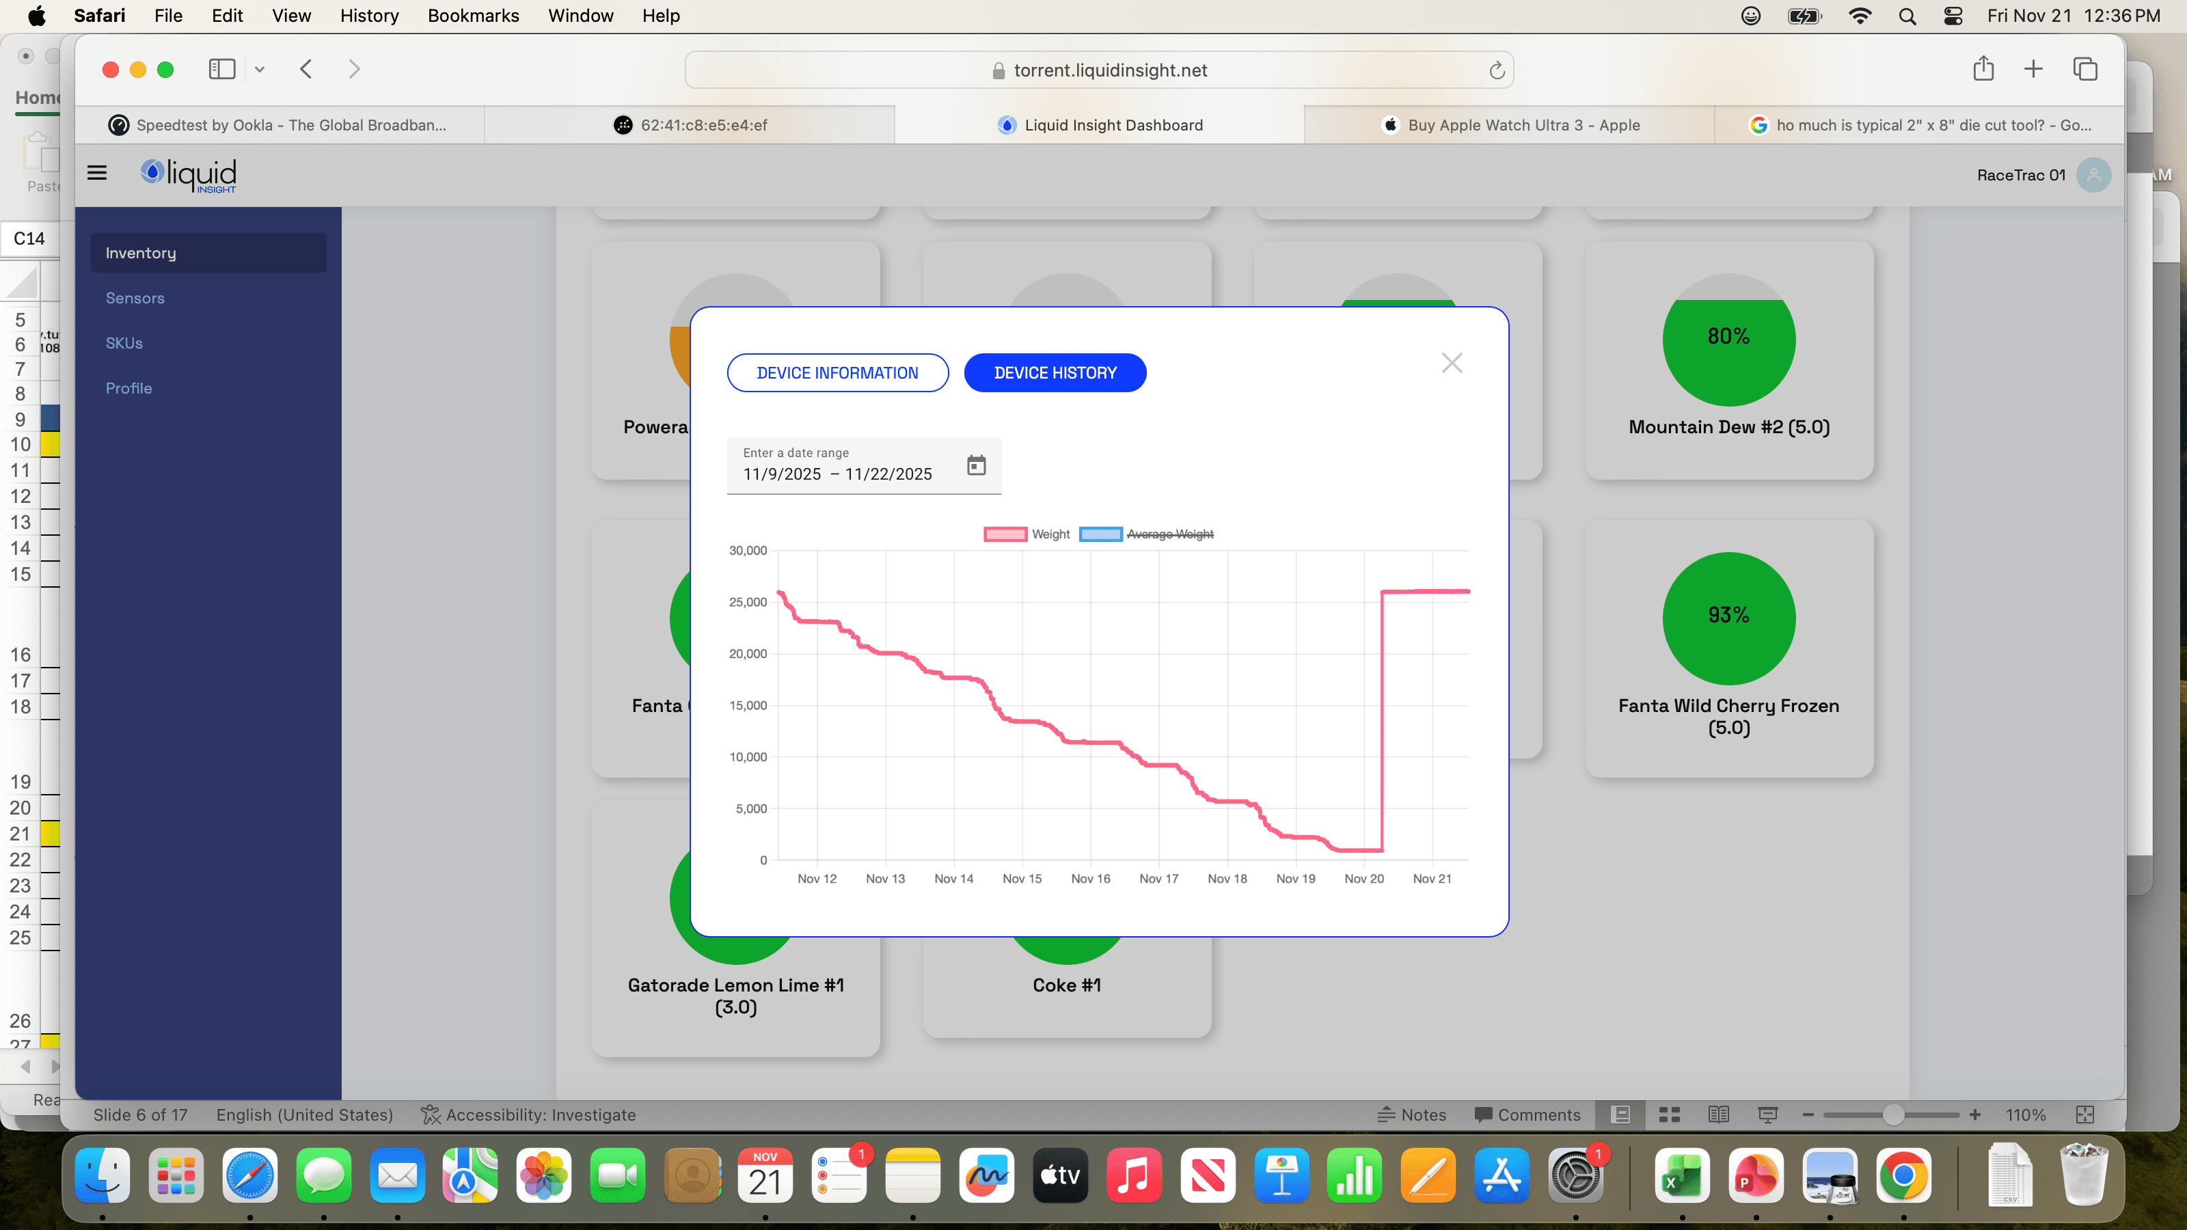
Task: Open Finder from the Dock
Action: [x=103, y=1175]
